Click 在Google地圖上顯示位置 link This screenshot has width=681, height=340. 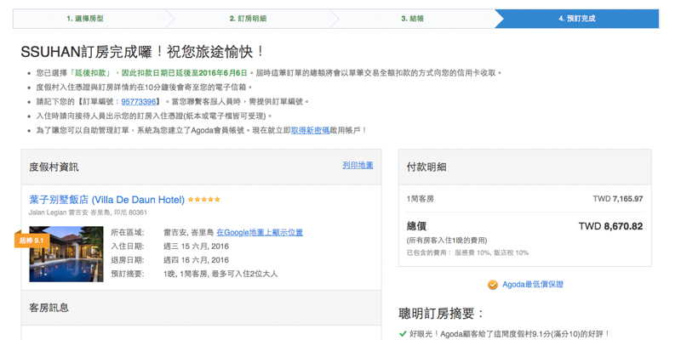[x=260, y=232]
